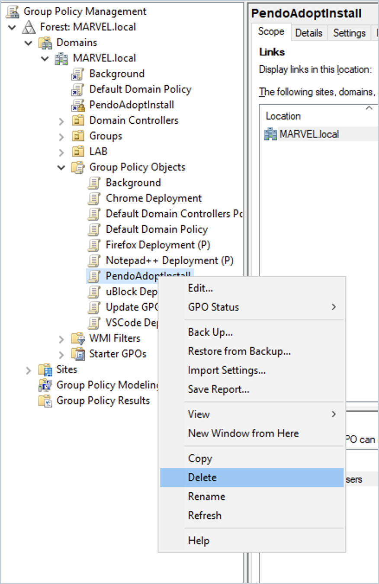This screenshot has width=379, height=584.
Task: Click the Starter GPOs folder icon
Action: pyautogui.click(x=78, y=354)
